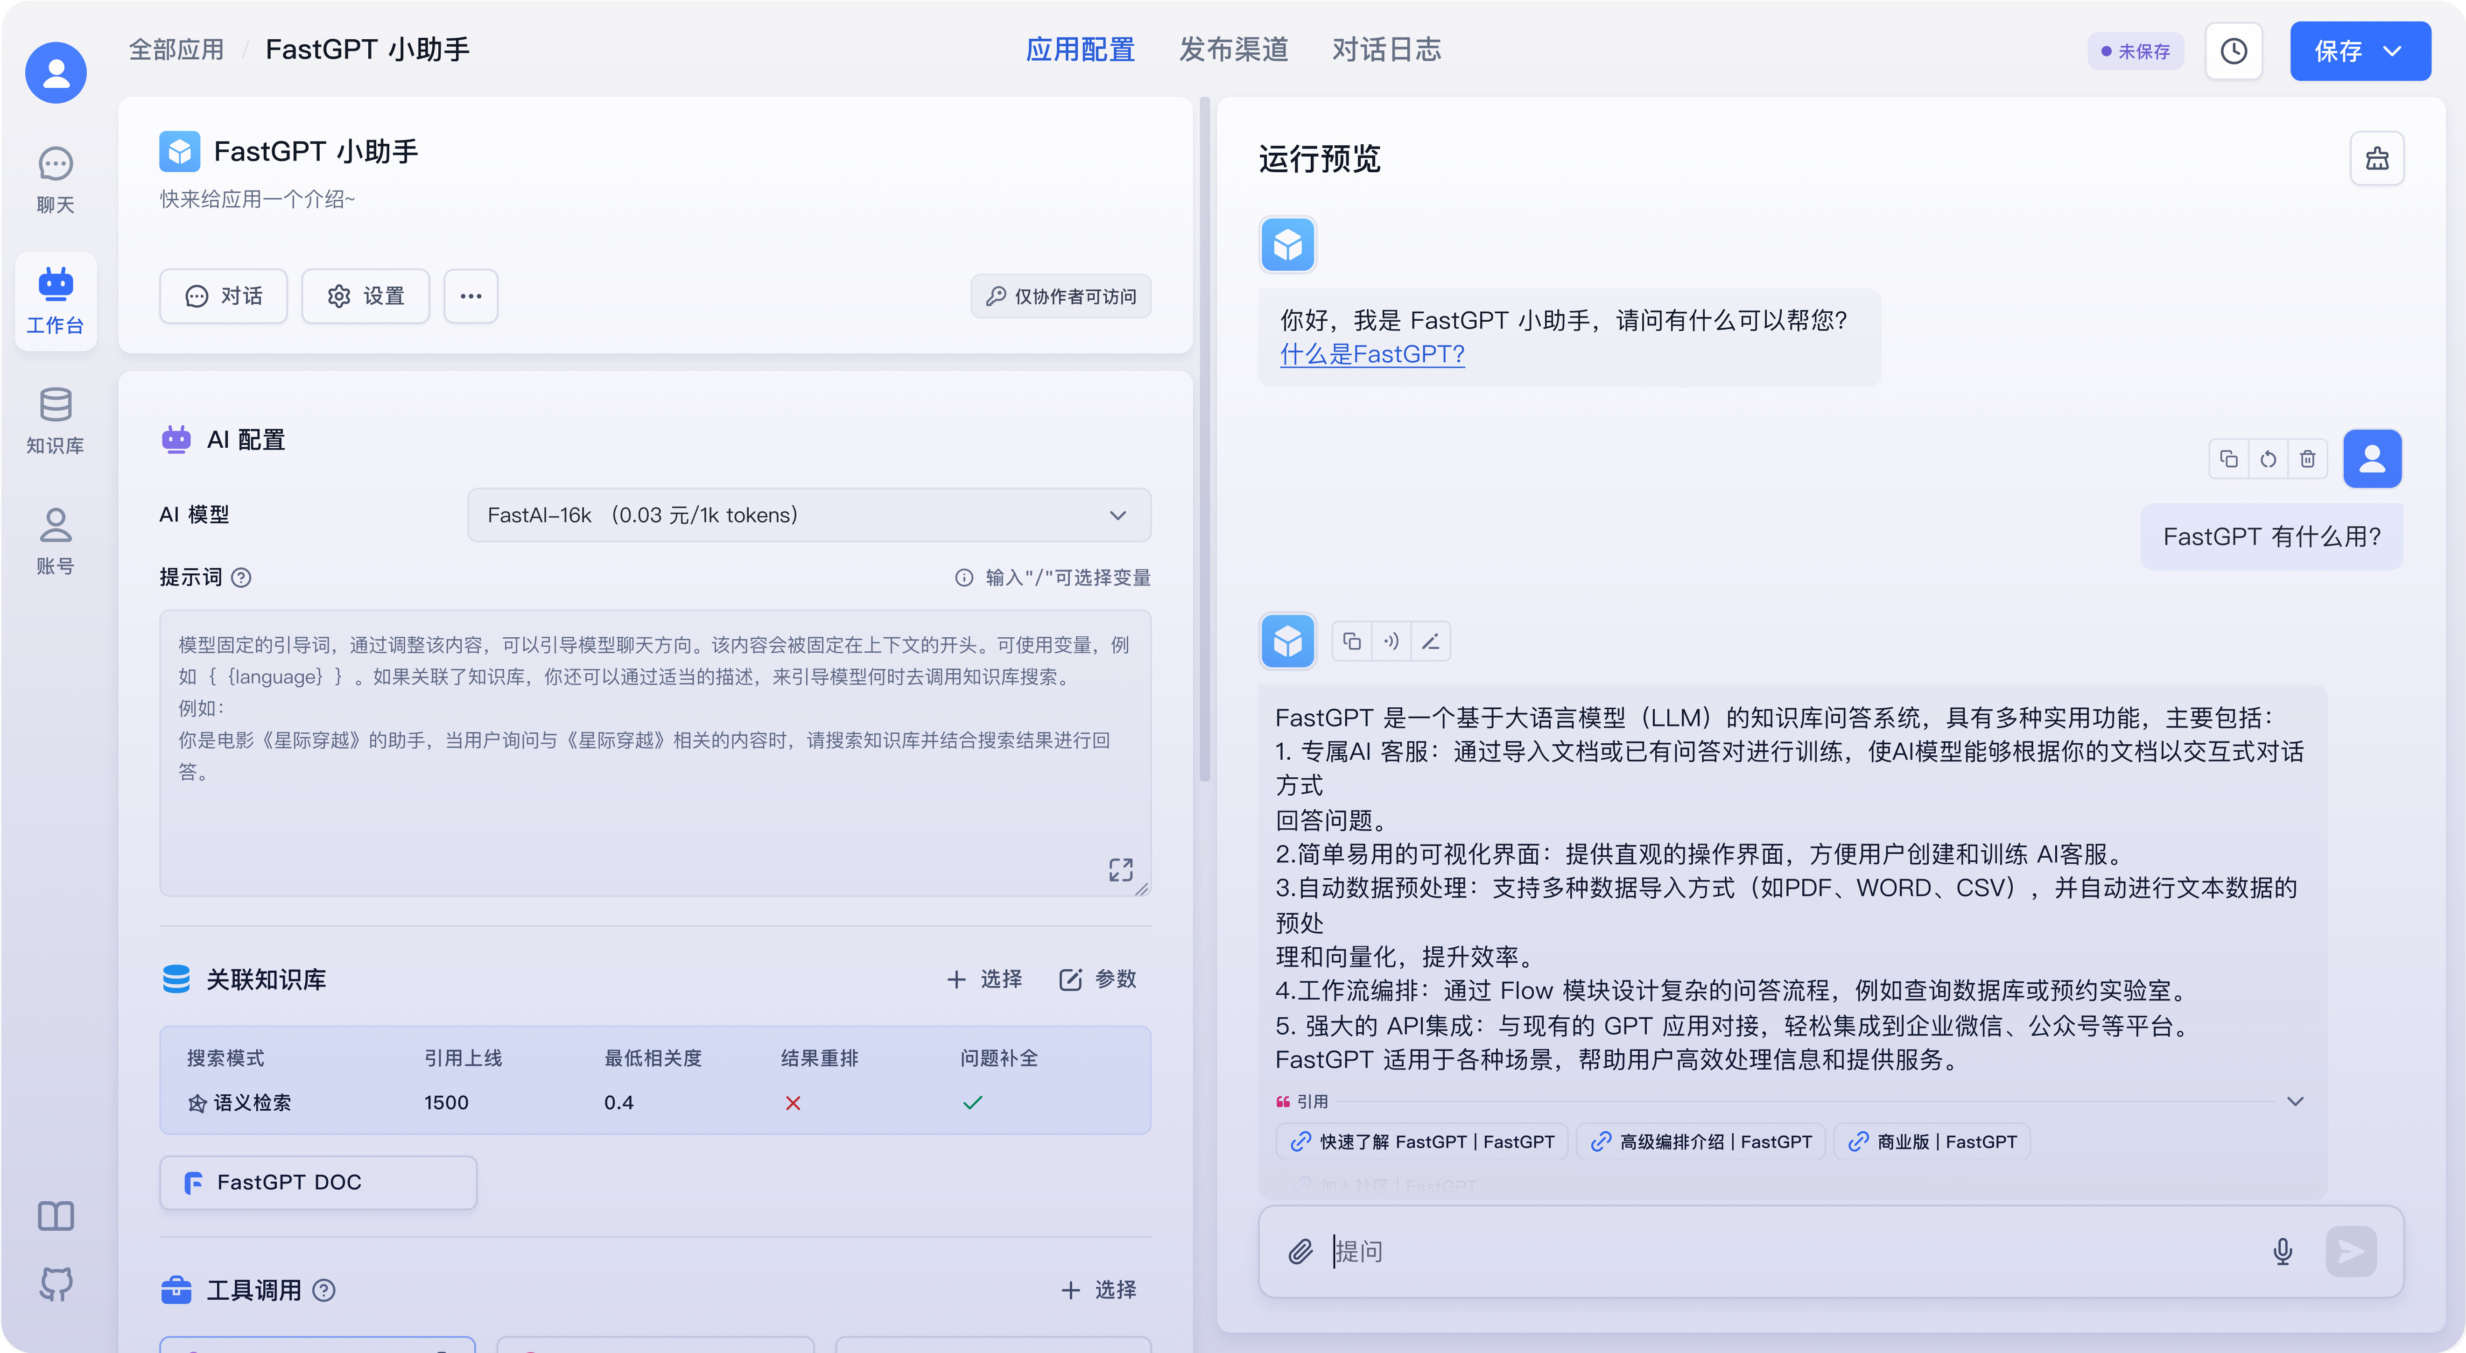Click the user avatar beside the question
Viewport: 2466px width, 1353px height.
[2372, 458]
